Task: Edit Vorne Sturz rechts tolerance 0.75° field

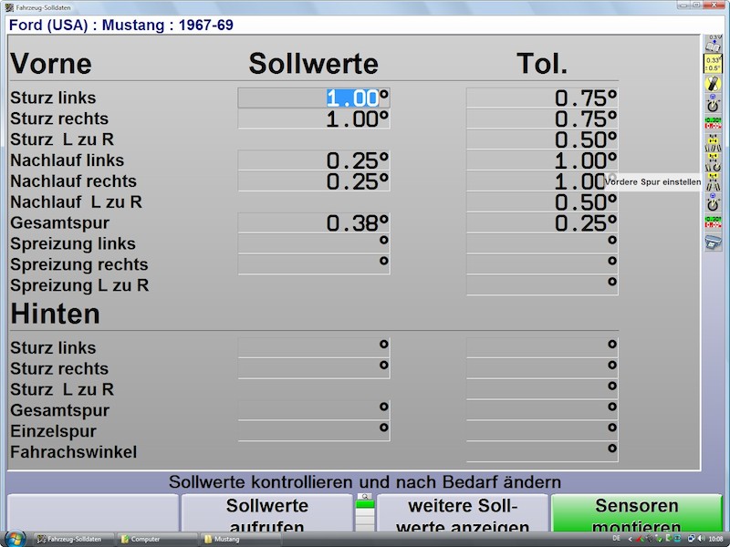Action: [x=542, y=119]
